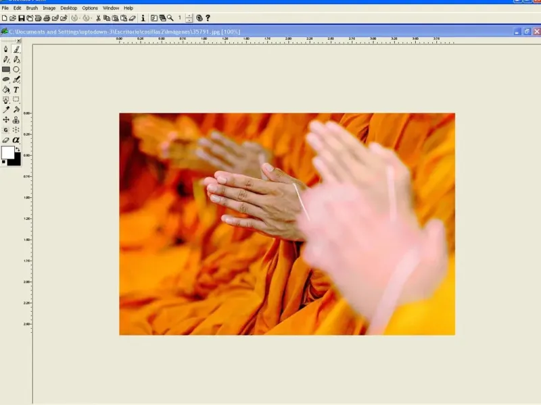Restore the 35791.jpg document window
541x405 pixels.
point(527,32)
